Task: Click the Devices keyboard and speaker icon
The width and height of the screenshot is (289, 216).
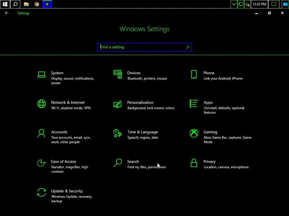Action: (x=118, y=74)
